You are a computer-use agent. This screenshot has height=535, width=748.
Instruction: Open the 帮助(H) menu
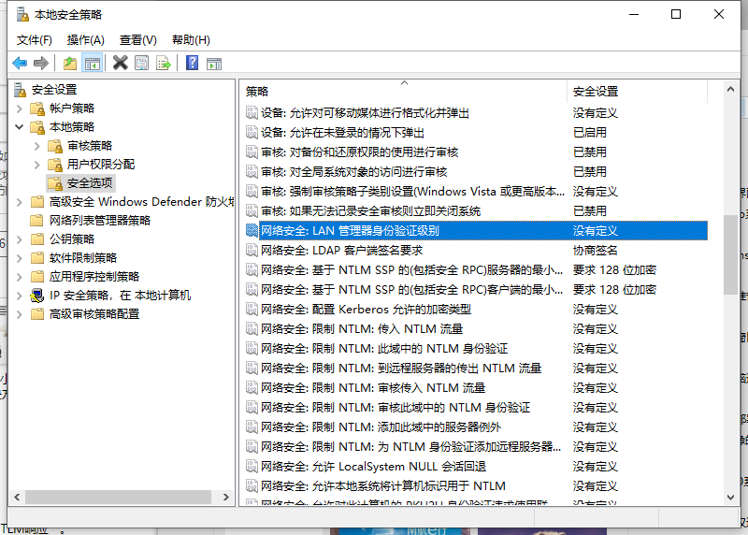point(191,40)
